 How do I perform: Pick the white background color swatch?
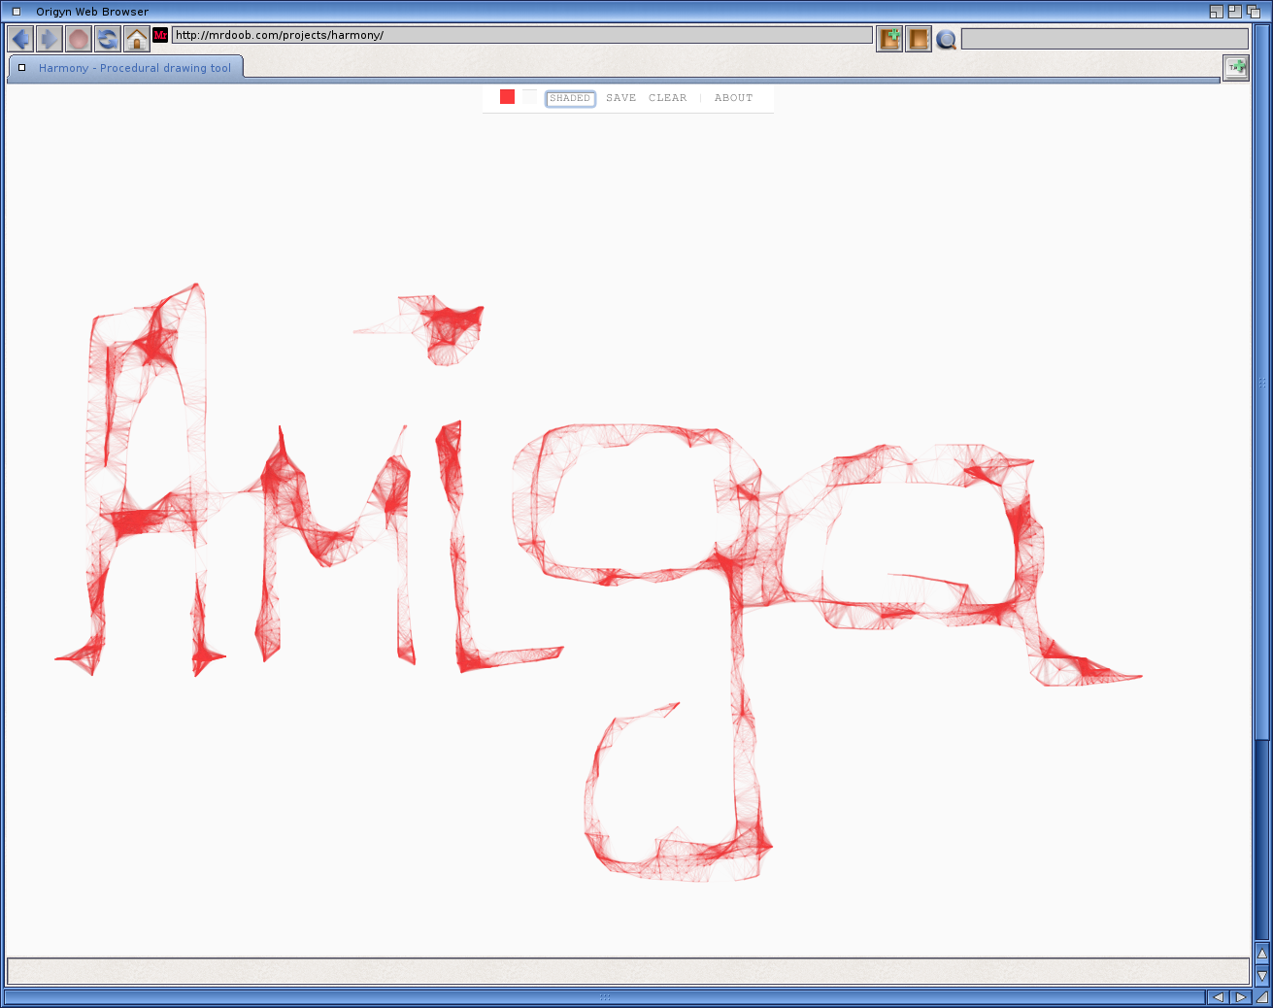[x=529, y=97]
